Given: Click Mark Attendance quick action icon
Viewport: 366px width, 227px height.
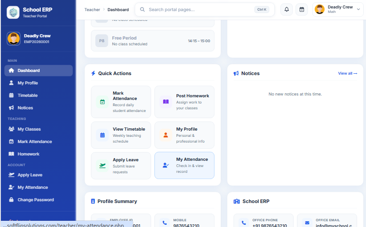Looking at the screenshot, I should pyautogui.click(x=103, y=102).
